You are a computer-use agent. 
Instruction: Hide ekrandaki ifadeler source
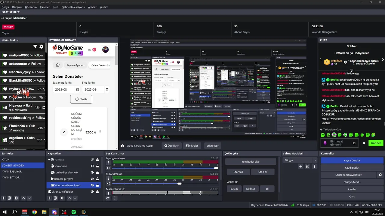pos(92,192)
